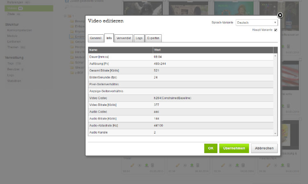Image resolution: width=308 pixels, height=184 pixels.
Task: Click the Übernehmen button
Action: pyautogui.click(x=234, y=148)
